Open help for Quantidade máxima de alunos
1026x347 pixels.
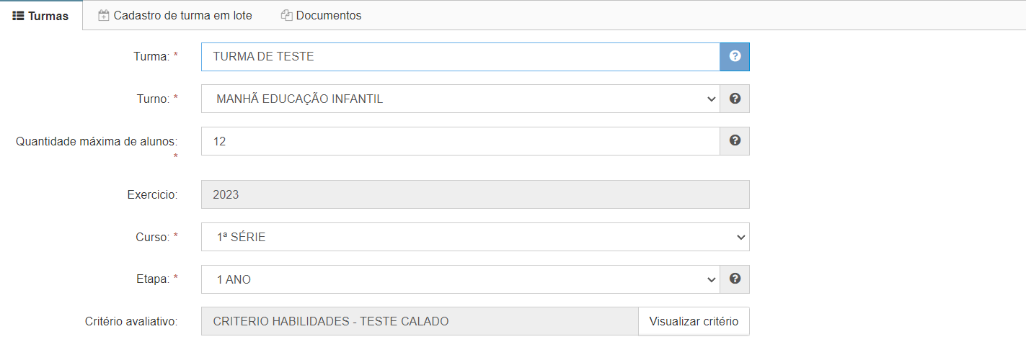click(735, 141)
